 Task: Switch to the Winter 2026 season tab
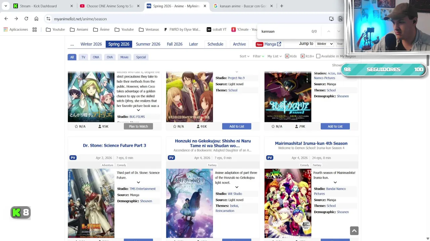point(91,44)
